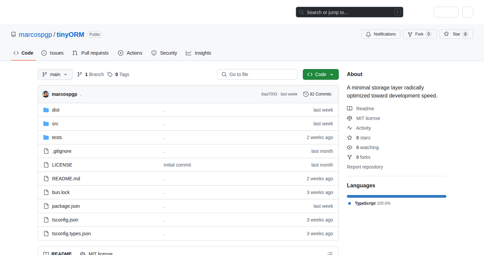Click the star icon next to 8 stars
The width and height of the screenshot is (484, 255).
click(x=350, y=138)
